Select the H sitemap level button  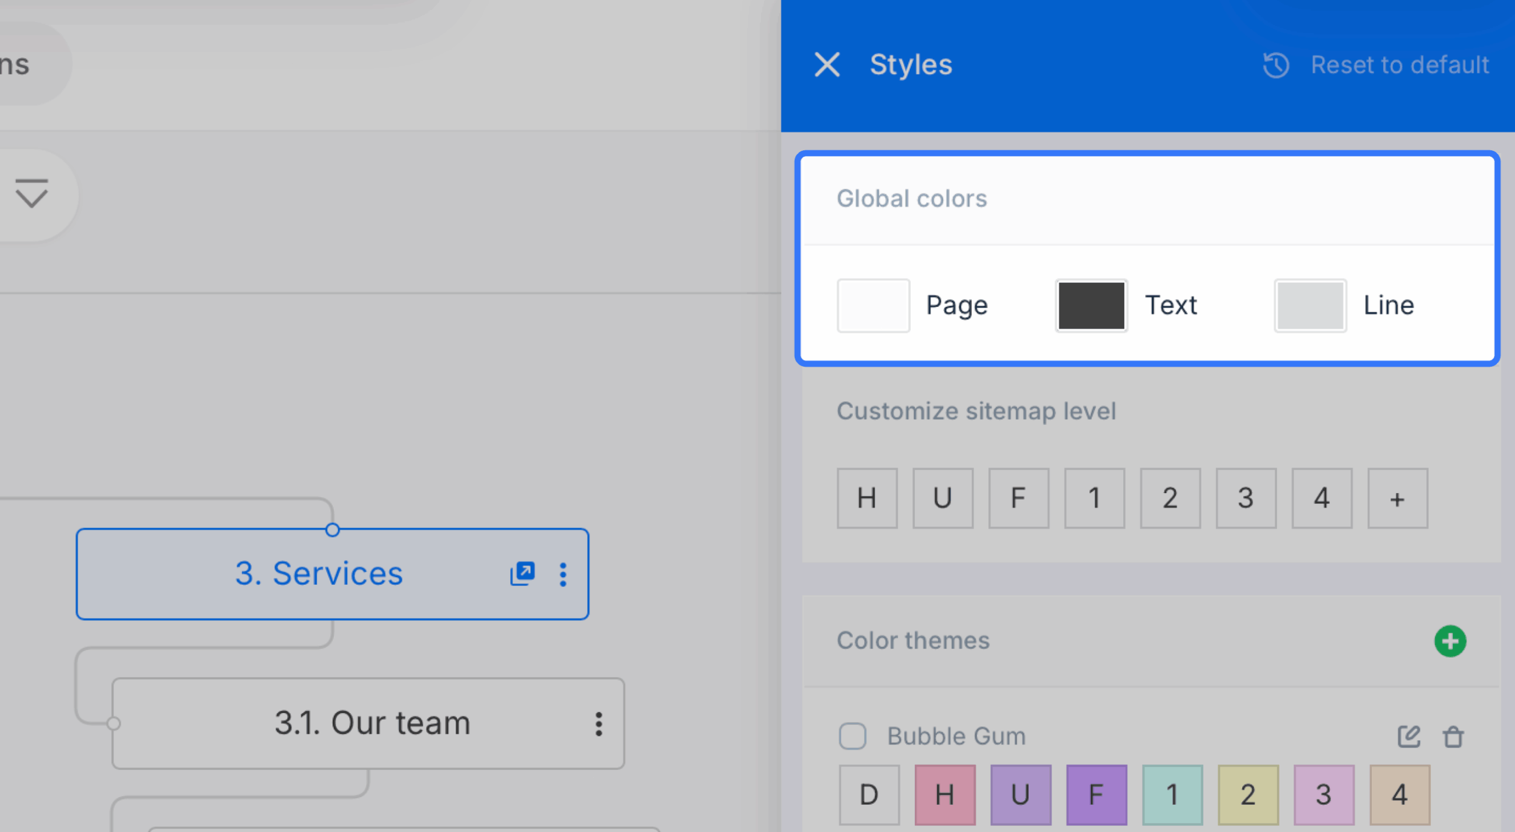pos(867,498)
